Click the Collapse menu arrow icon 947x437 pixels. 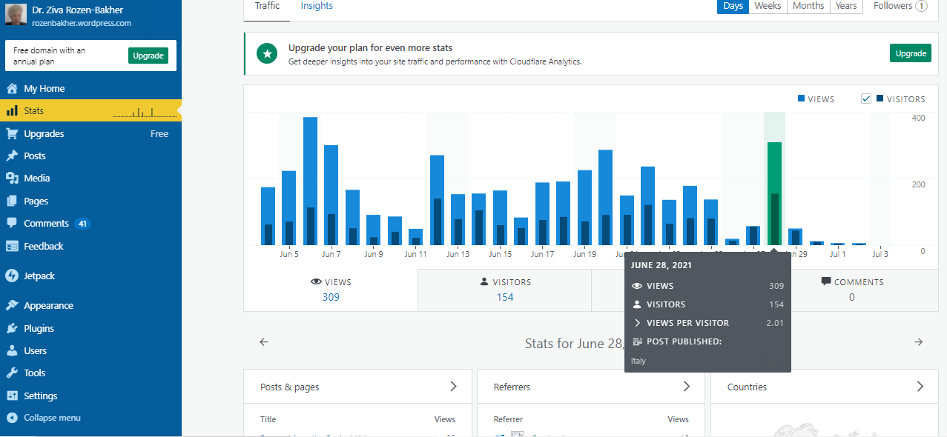[12, 418]
